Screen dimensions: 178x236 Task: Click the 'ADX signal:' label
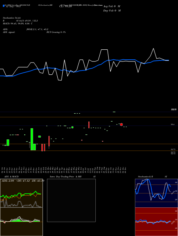9,32
